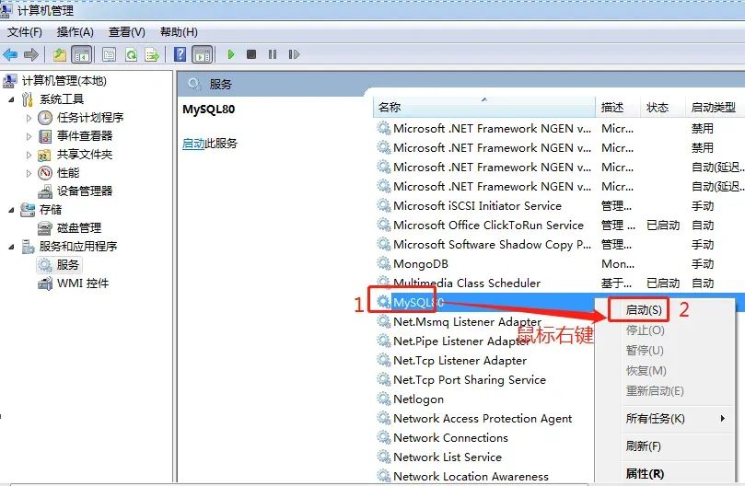Click the 磁盘管理 disk icon

pos(44,228)
